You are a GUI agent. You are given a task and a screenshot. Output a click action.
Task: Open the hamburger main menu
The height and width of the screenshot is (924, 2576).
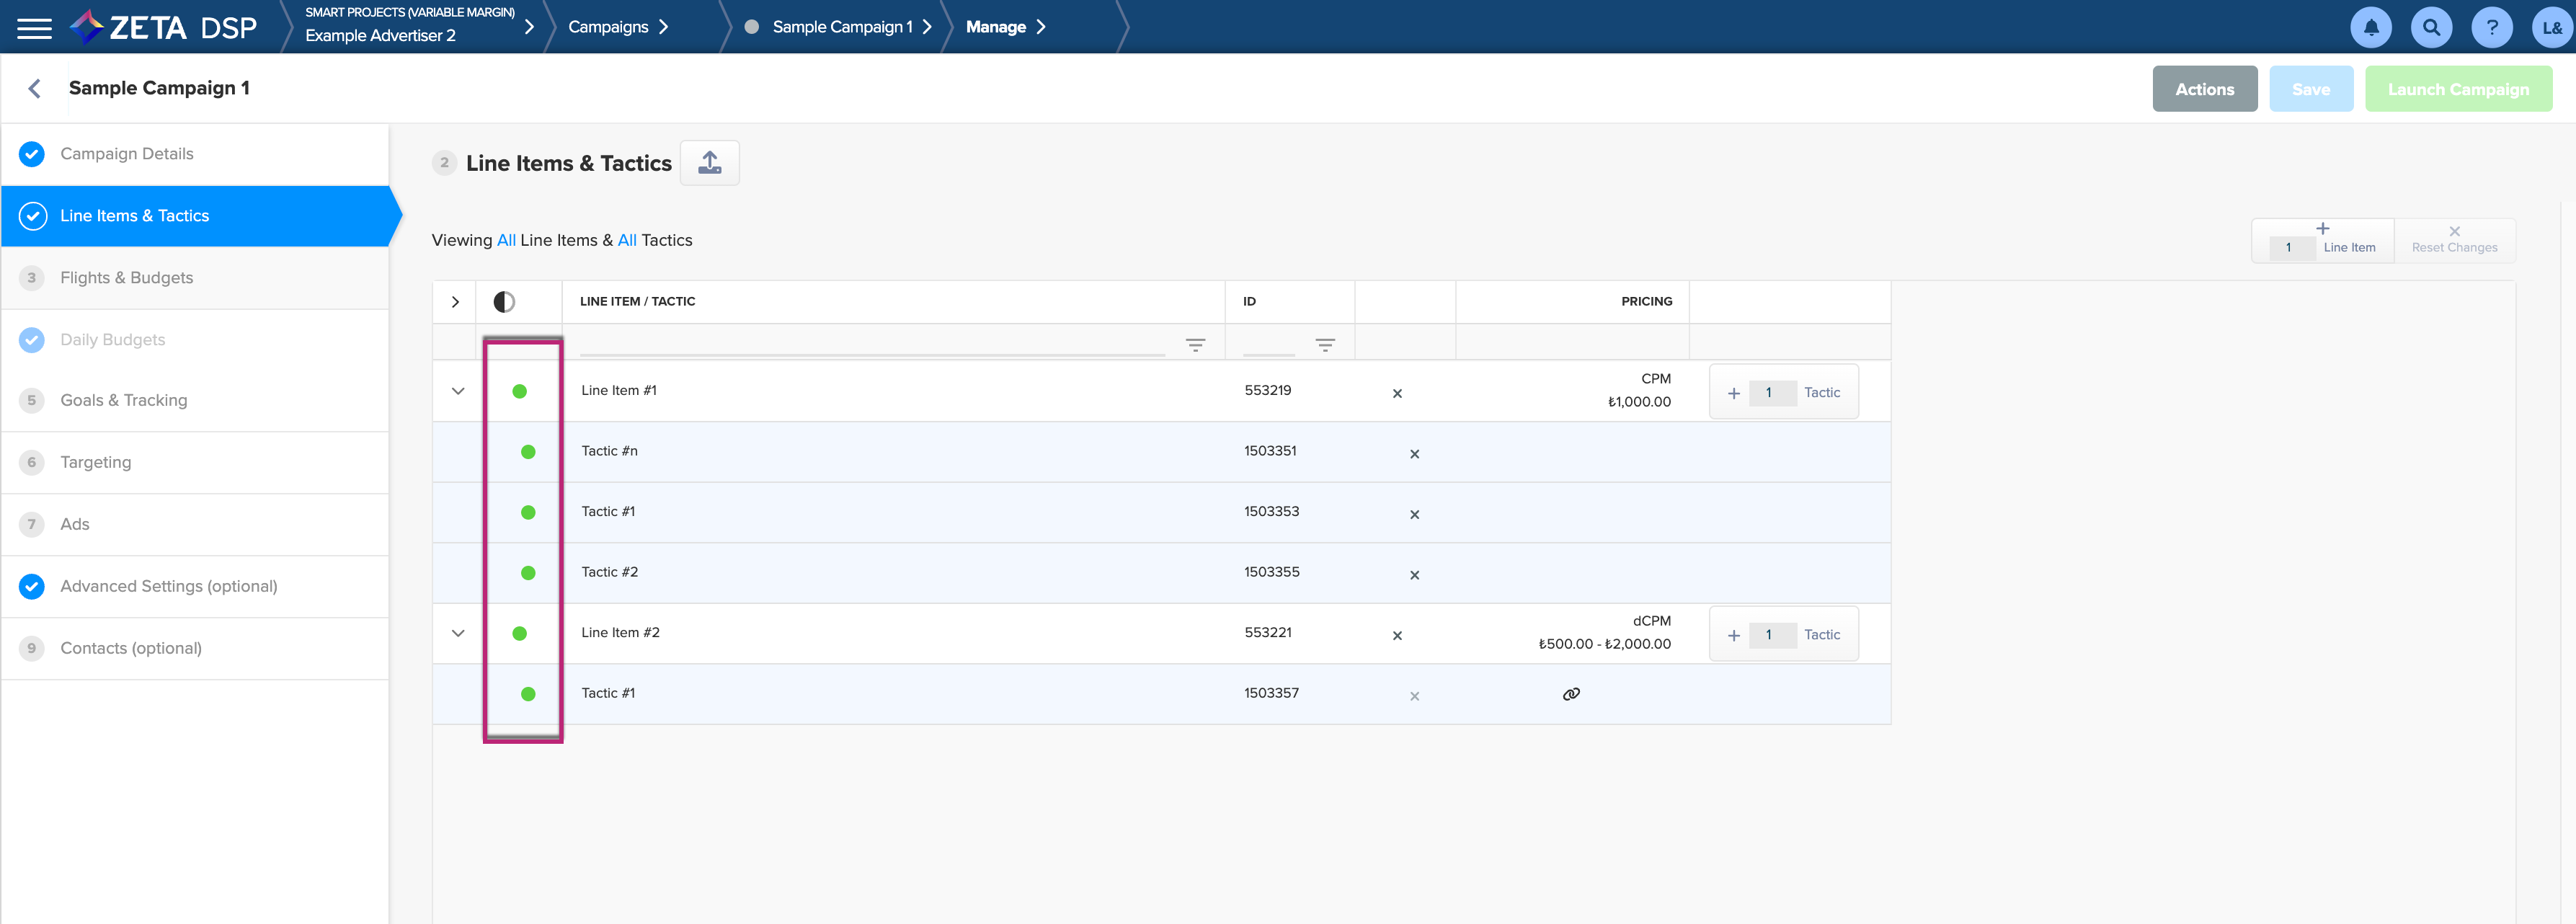tap(34, 28)
